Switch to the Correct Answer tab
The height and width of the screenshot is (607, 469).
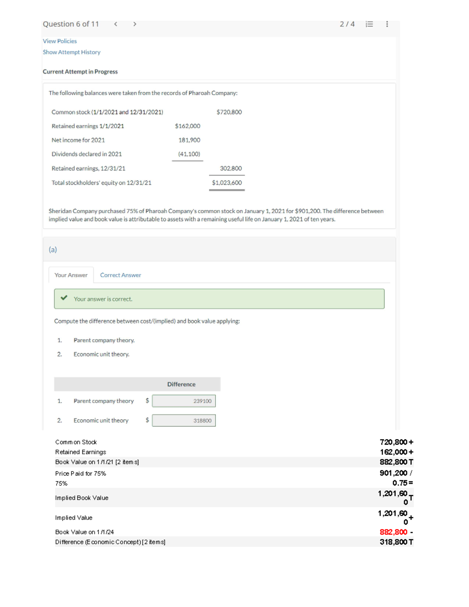click(x=120, y=275)
